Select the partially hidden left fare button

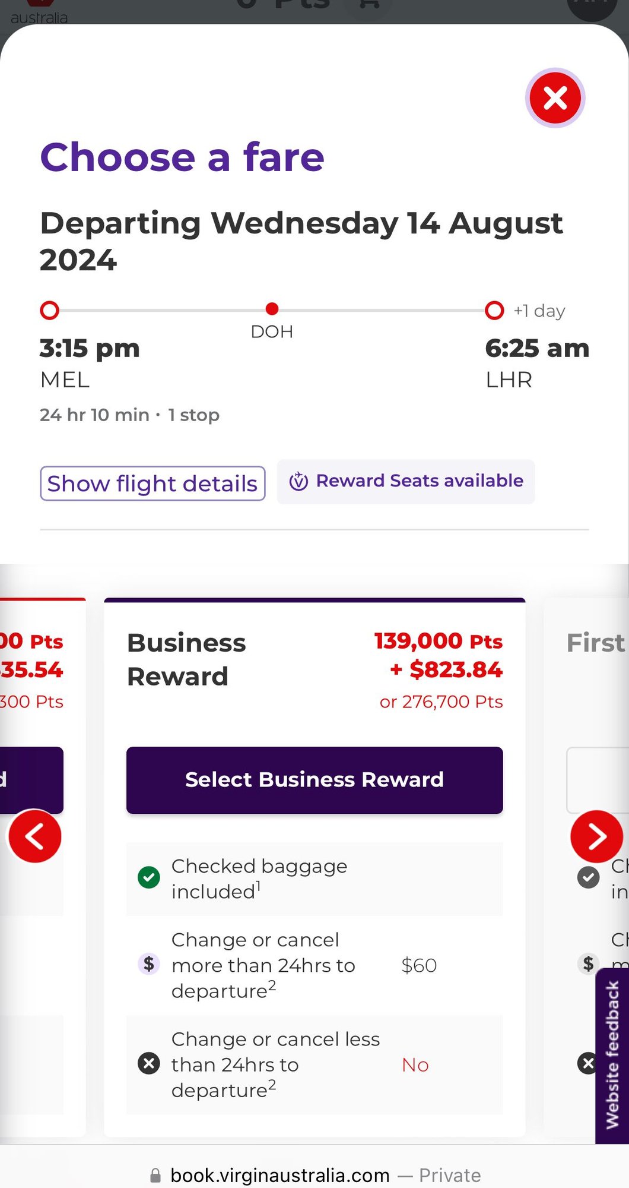(31, 779)
